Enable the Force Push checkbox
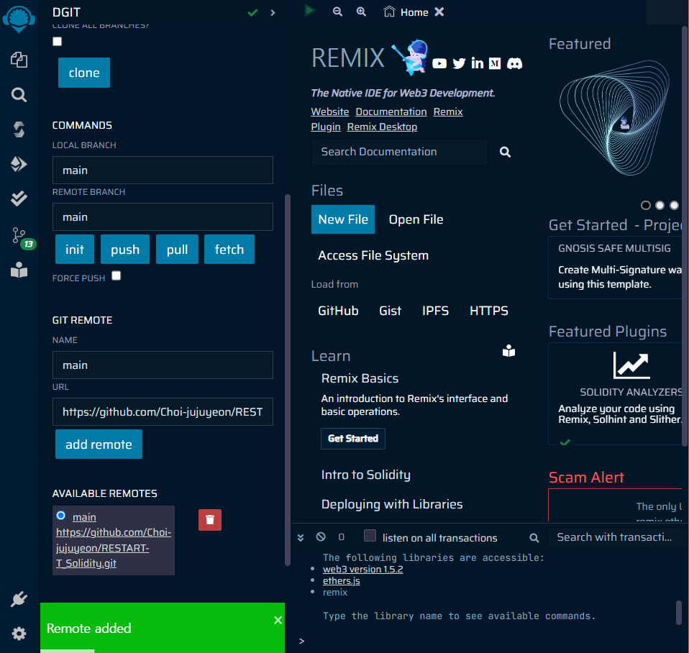The width and height of the screenshot is (689, 653). click(116, 275)
